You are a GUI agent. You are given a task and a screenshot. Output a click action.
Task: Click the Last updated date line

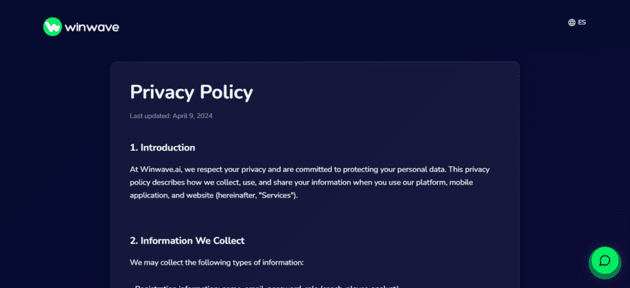(171, 116)
